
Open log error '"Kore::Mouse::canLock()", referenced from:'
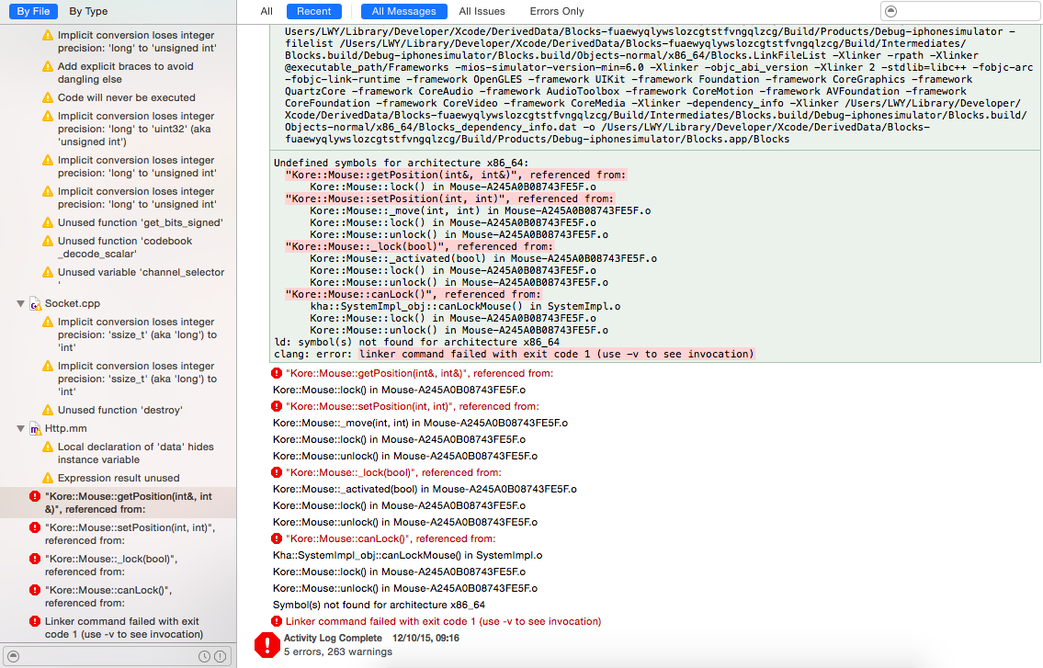pos(391,539)
